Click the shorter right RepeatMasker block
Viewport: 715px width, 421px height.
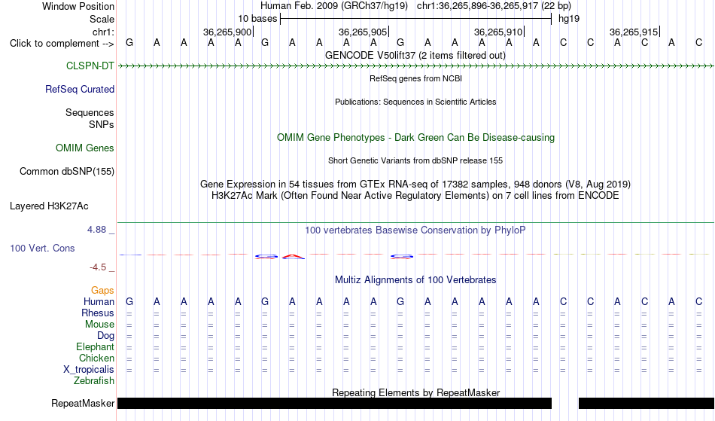[x=647, y=403]
